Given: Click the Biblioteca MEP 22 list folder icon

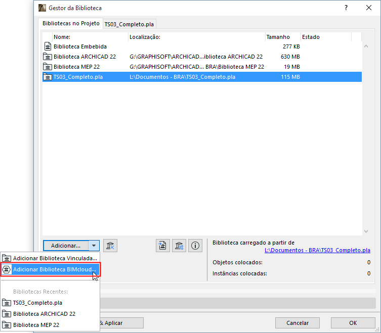Looking at the screenshot, I should pyautogui.click(x=48, y=67).
